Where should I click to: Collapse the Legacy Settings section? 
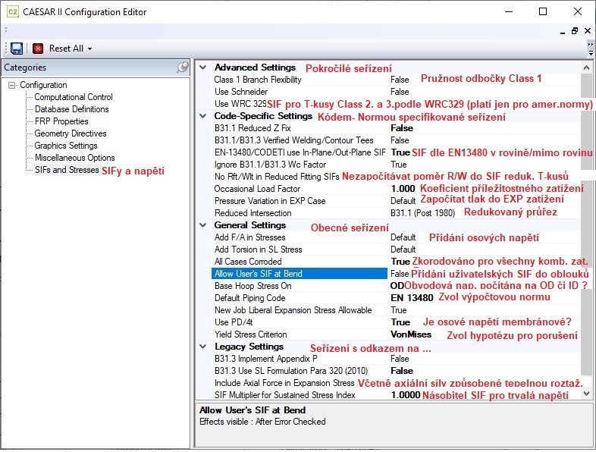[203, 347]
